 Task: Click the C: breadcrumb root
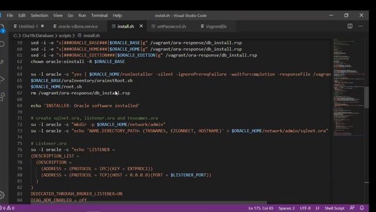point(15,35)
